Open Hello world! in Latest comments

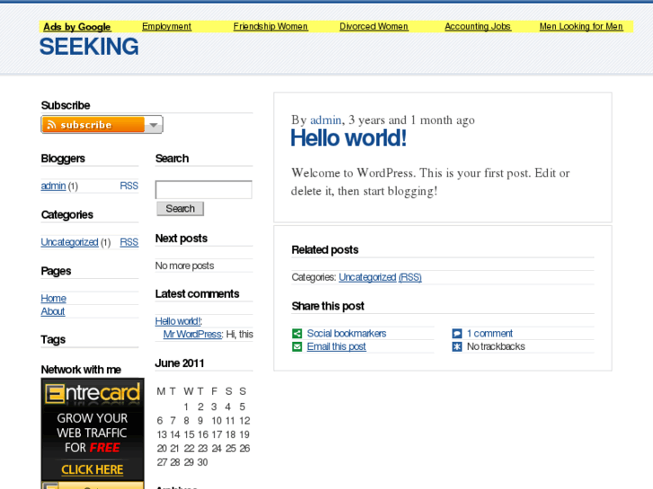(x=179, y=321)
